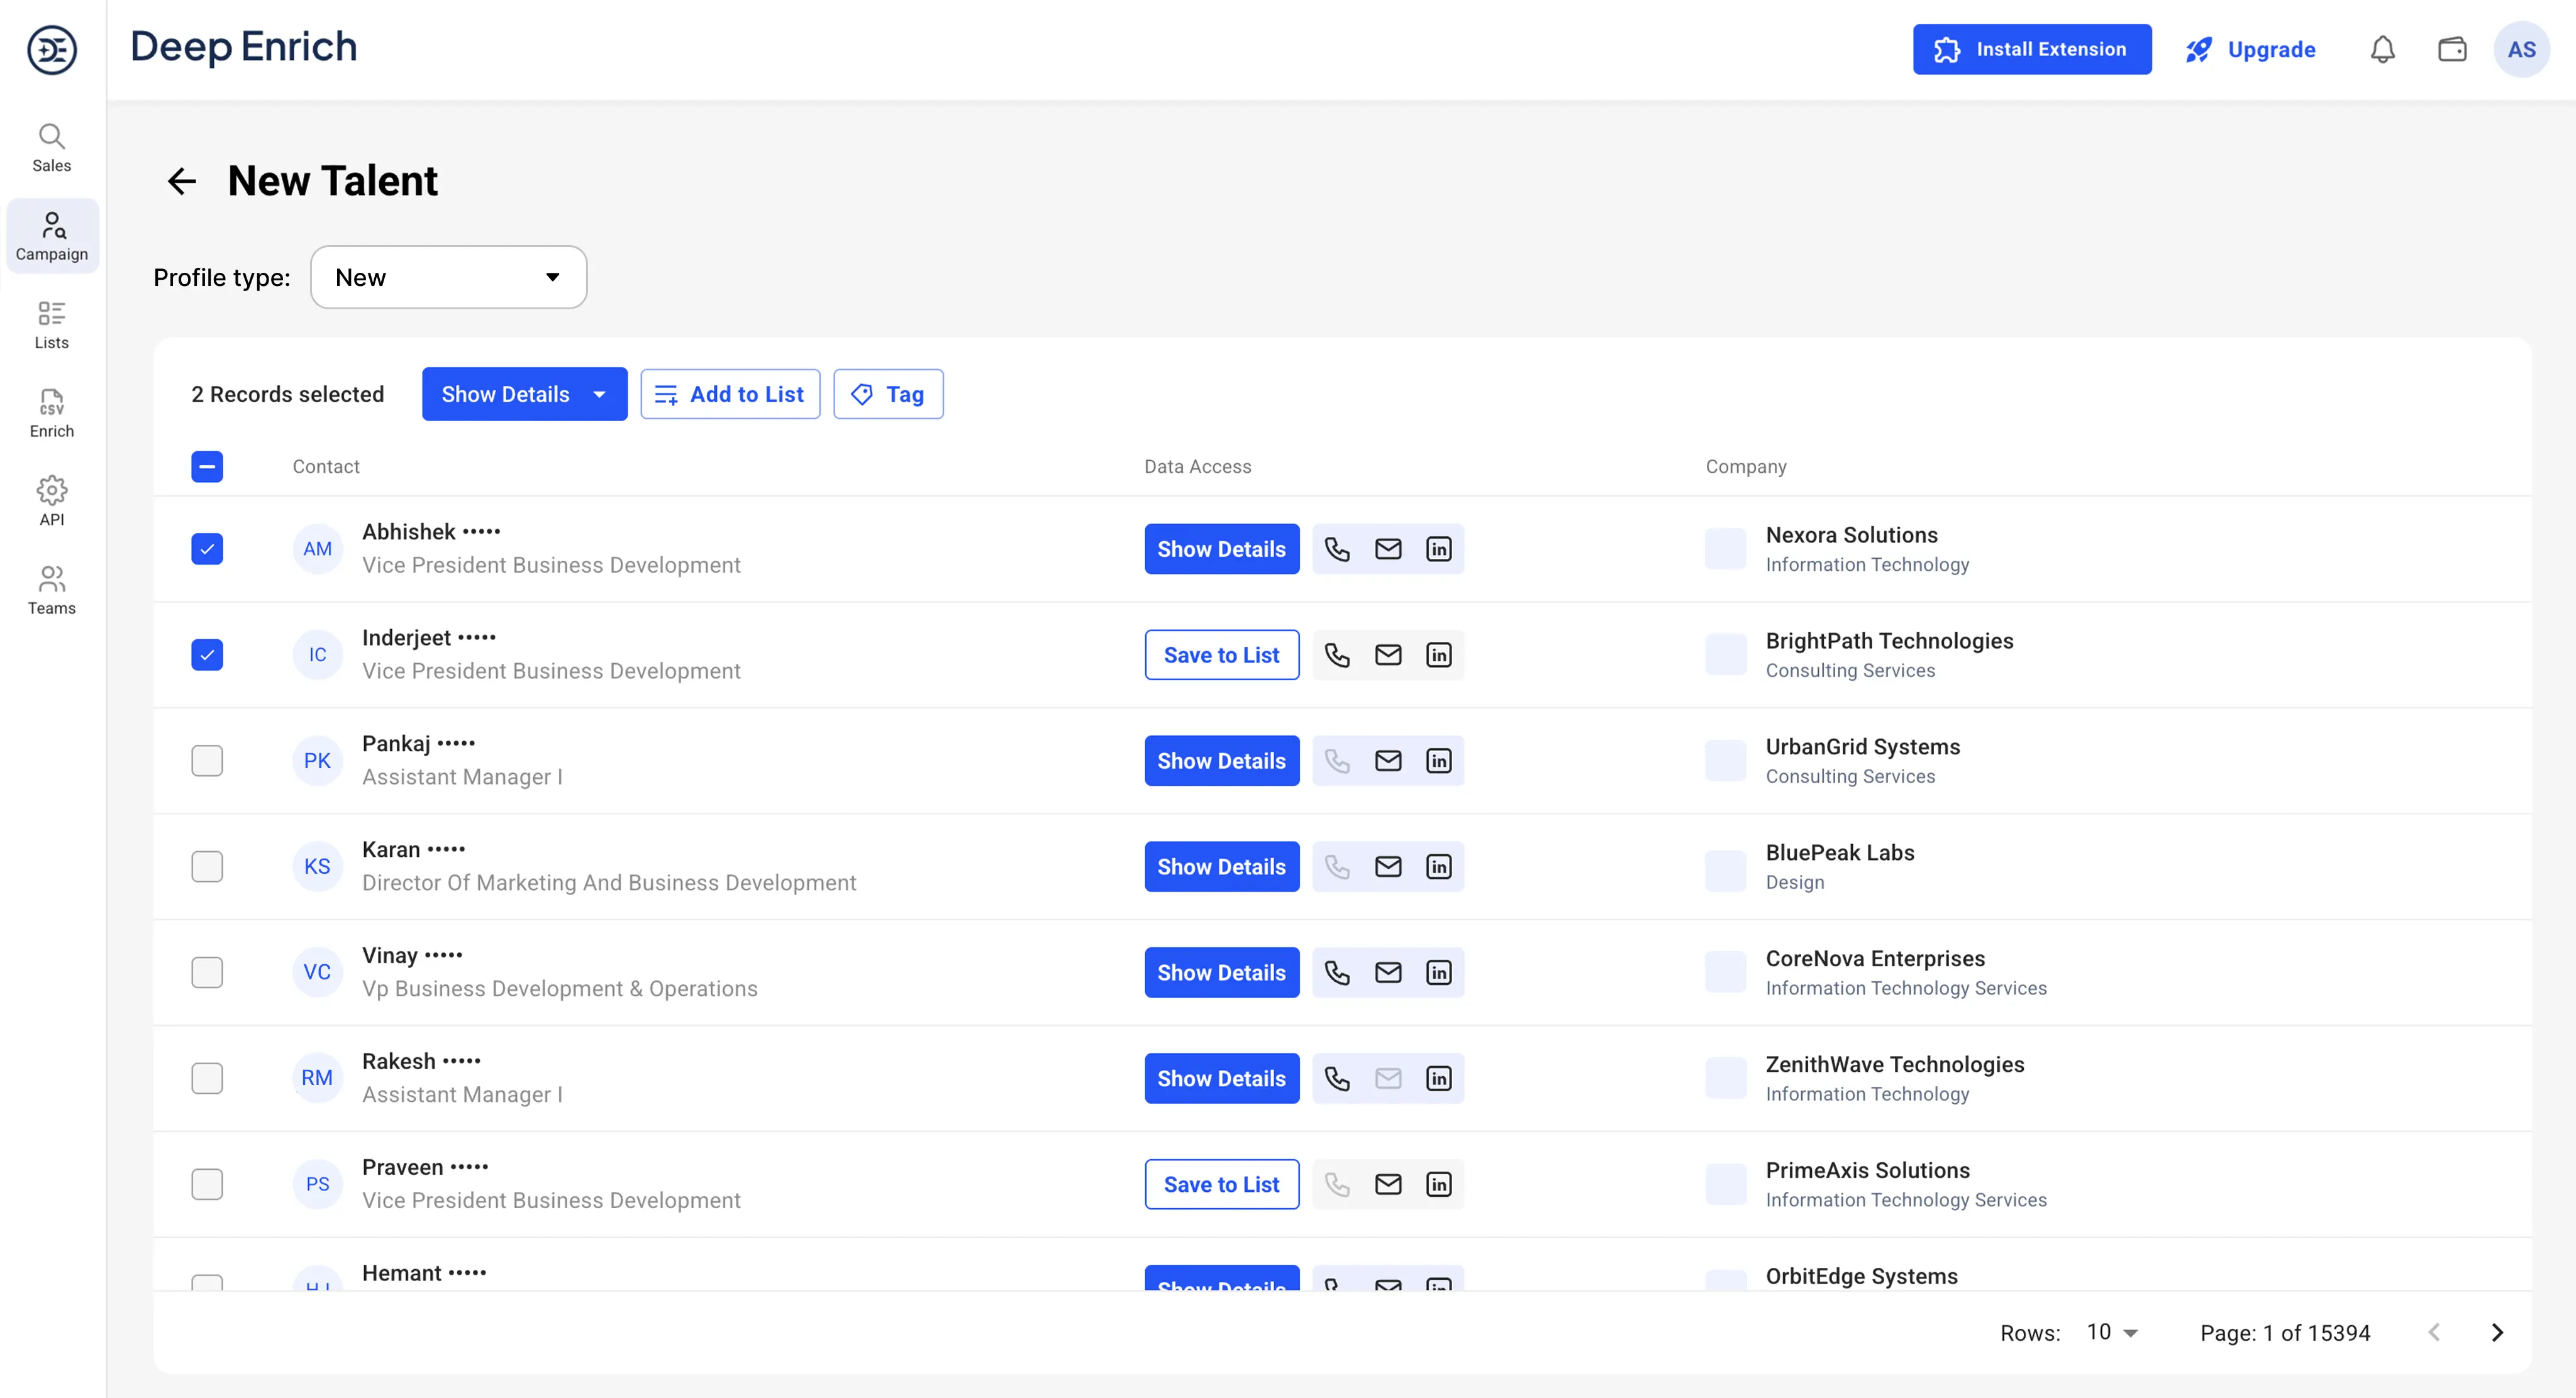Click the email icon for Abhishek
This screenshot has height=1398, width=2576.
click(x=1388, y=549)
